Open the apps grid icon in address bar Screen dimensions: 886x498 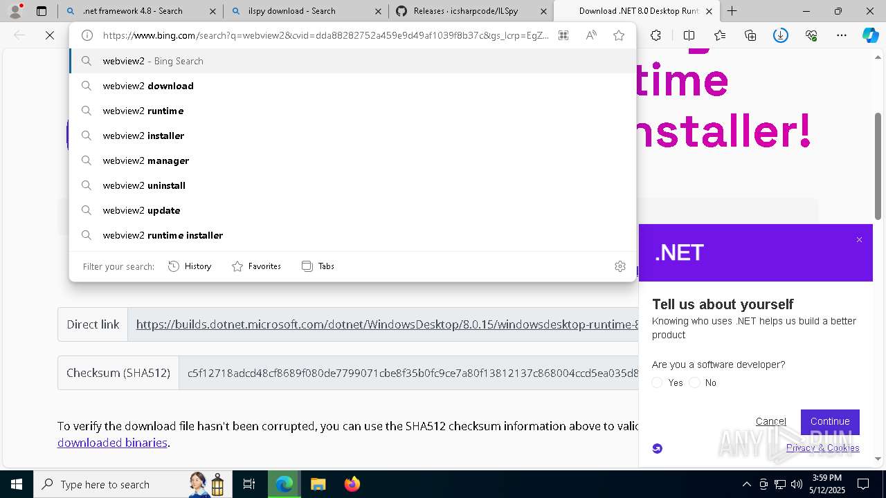[x=563, y=35]
